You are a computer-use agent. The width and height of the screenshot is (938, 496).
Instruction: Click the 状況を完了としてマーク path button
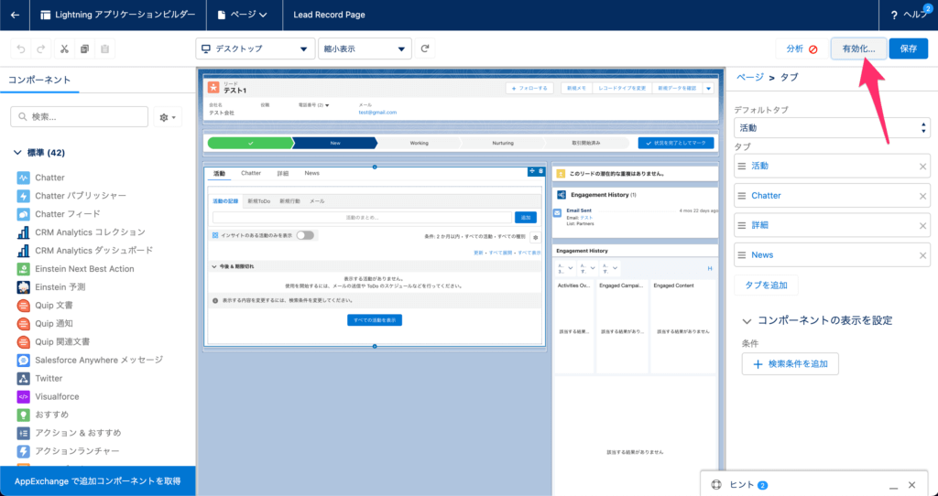(x=675, y=144)
